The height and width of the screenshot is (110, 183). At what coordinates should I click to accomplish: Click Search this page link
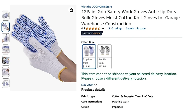coord(136,29)
